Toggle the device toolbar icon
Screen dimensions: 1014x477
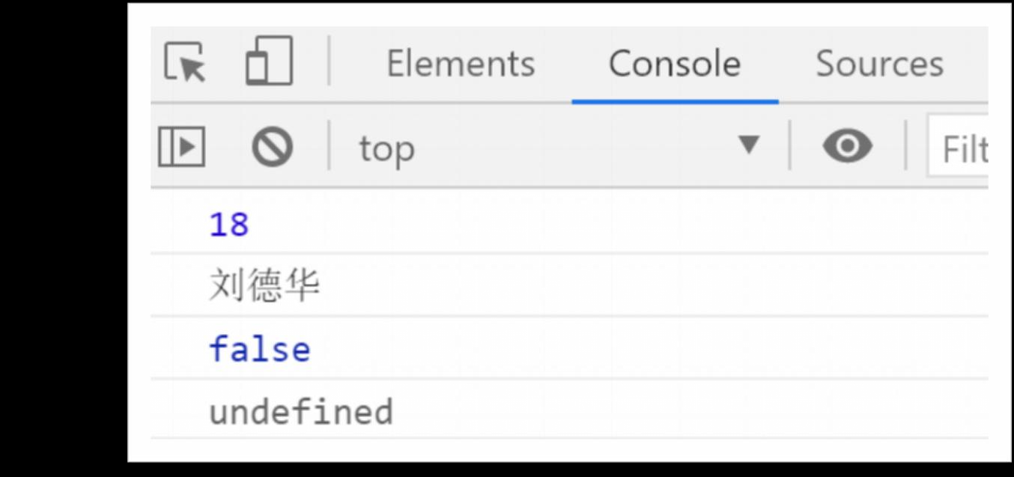269,62
